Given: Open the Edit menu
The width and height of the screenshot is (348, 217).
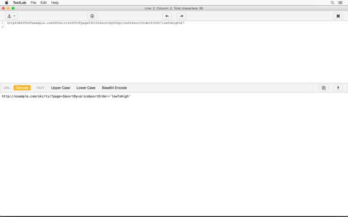Looking at the screenshot, I should tap(43, 3).
